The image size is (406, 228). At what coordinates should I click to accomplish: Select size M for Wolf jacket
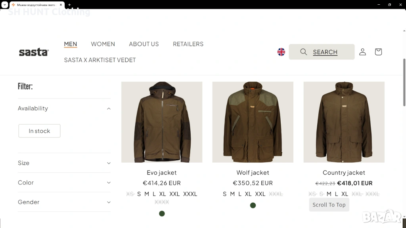point(232,194)
